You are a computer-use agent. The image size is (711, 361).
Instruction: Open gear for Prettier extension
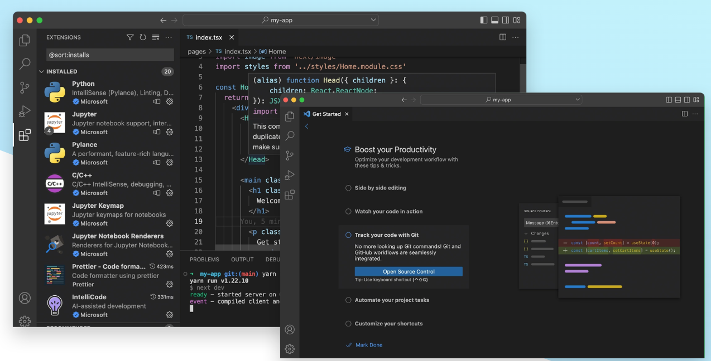pyautogui.click(x=170, y=284)
